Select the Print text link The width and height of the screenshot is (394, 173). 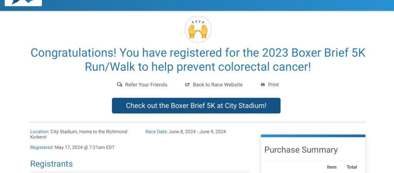click(x=273, y=84)
